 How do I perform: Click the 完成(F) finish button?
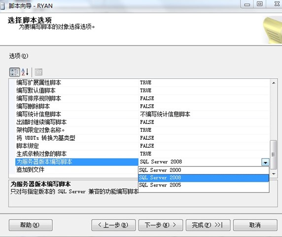coord(208,225)
